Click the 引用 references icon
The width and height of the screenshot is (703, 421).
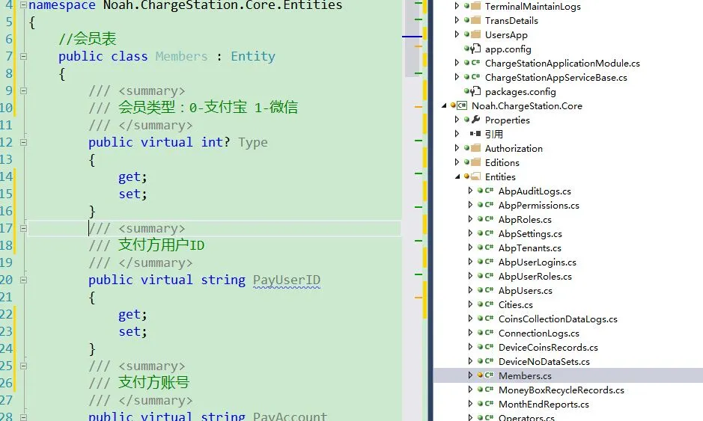pyautogui.click(x=475, y=134)
